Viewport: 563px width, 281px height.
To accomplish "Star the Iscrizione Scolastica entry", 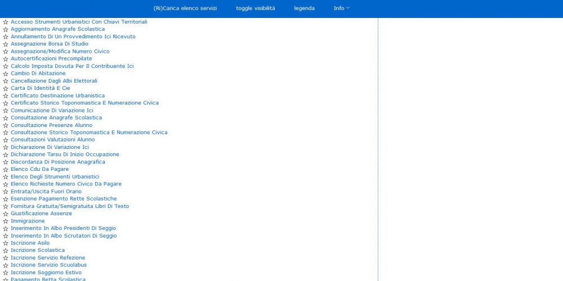I will [6, 251].
